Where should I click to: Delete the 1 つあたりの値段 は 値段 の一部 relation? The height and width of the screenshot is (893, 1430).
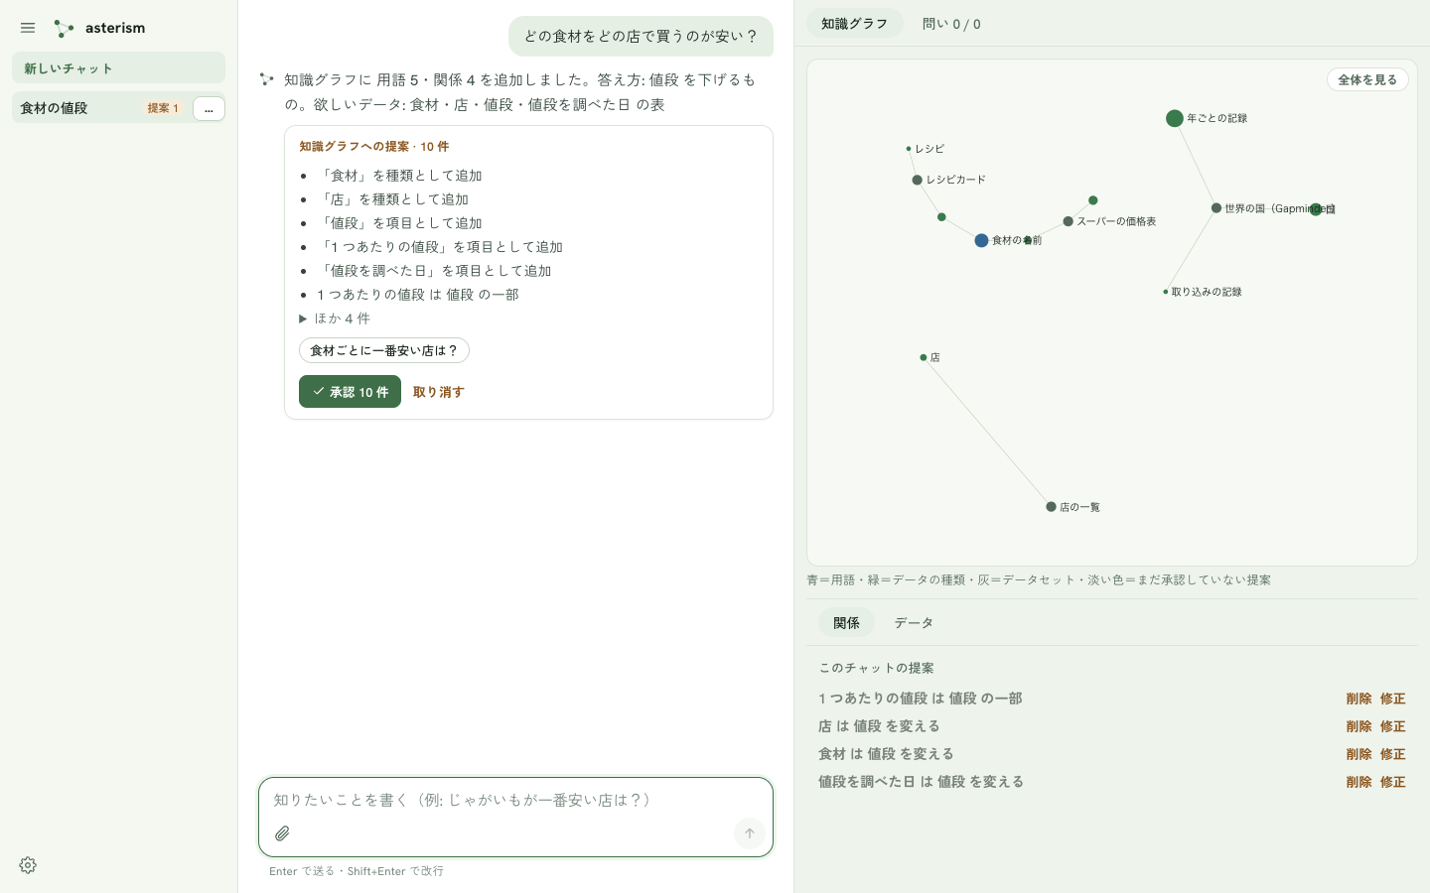pyautogui.click(x=1358, y=699)
